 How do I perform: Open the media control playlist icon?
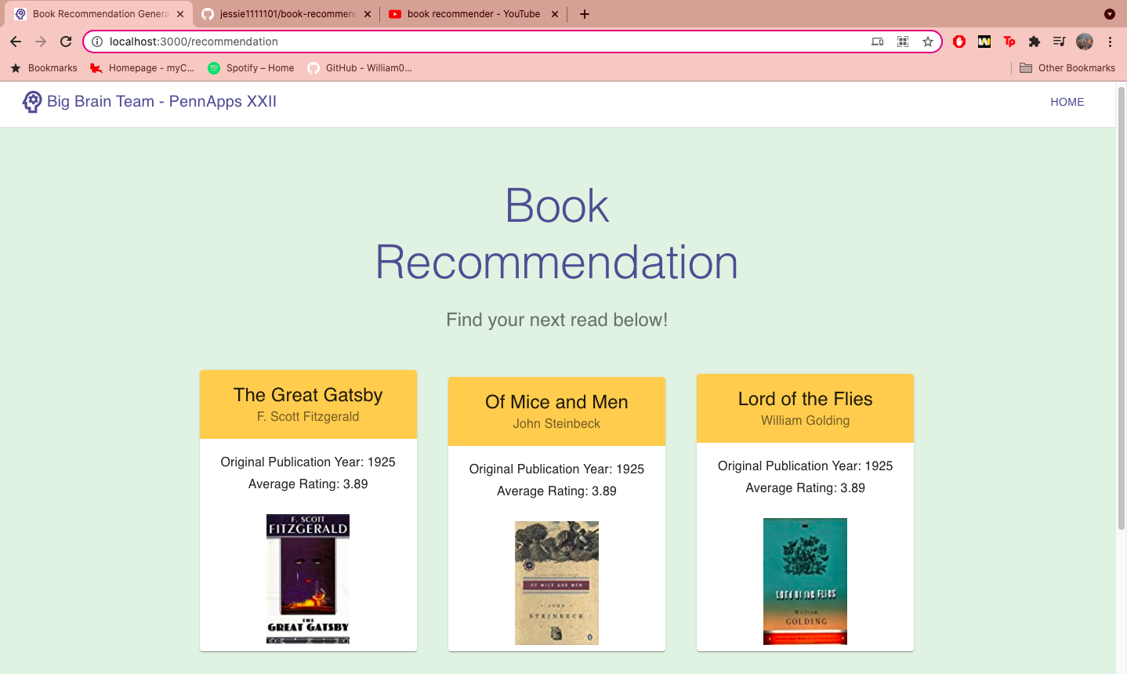coord(1059,42)
